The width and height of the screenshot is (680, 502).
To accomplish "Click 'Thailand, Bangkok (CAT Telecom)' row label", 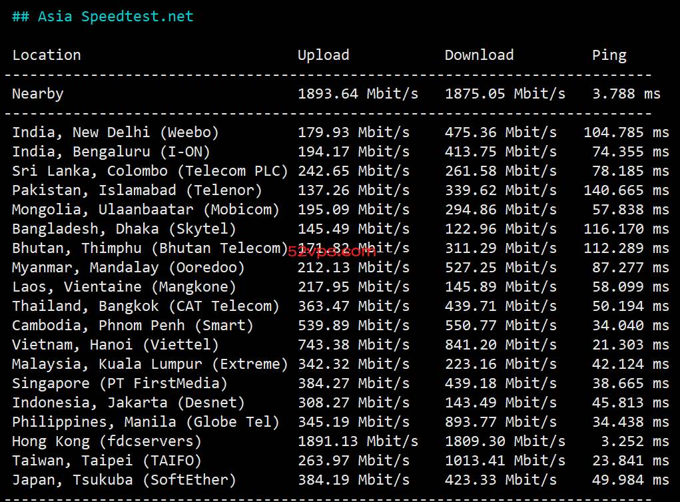I will pyautogui.click(x=146, y=306).
